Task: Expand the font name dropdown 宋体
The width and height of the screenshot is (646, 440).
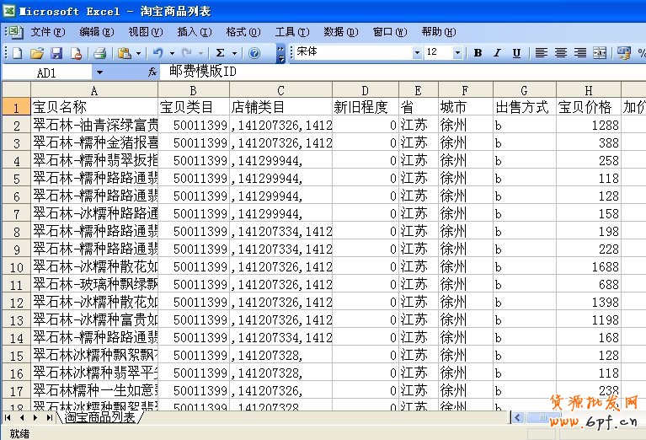Action: point(416,53)
